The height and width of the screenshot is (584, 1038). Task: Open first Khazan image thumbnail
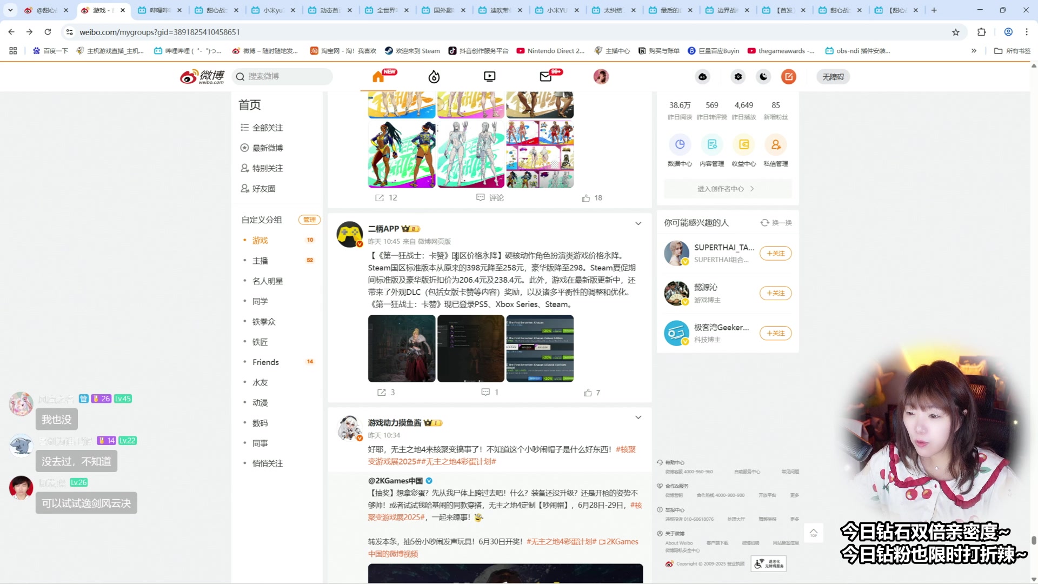click(x=402, y=349)
